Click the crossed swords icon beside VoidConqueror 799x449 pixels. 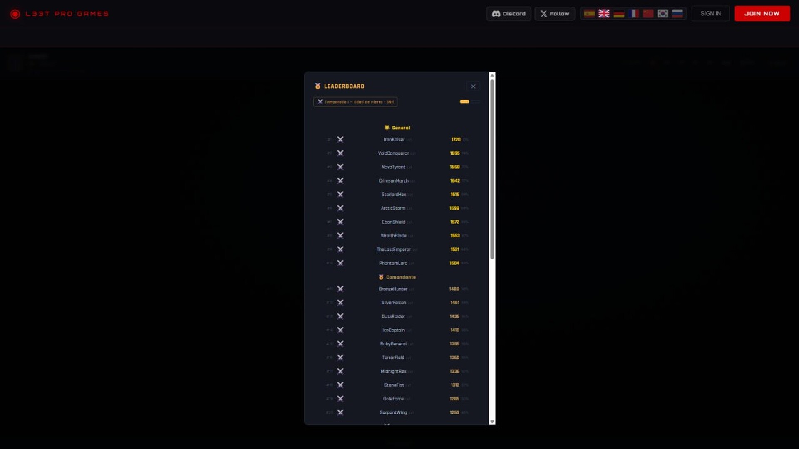340,153
